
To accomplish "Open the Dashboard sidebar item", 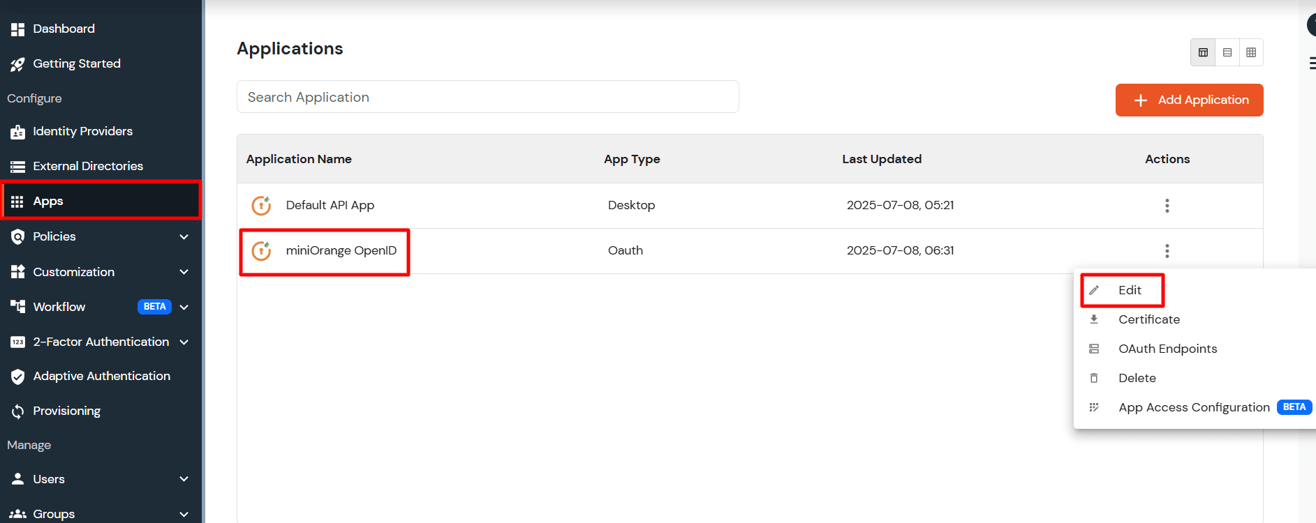I will point(101,29).
